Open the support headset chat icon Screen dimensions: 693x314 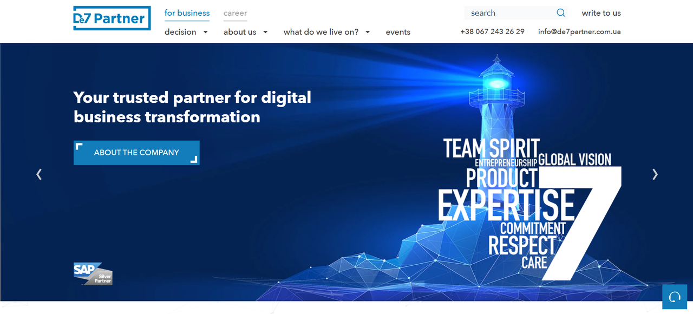coord(675,297)
